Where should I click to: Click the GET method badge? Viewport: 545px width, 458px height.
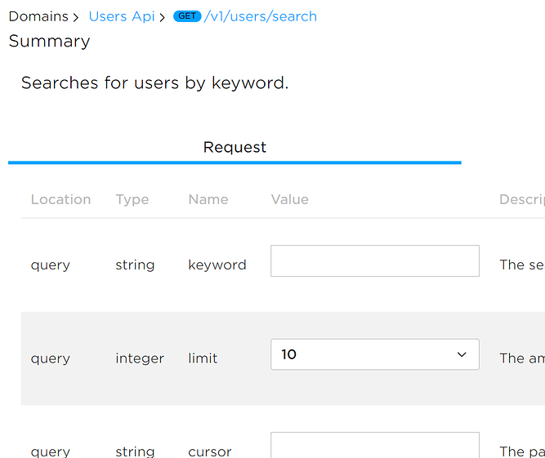[187, 16]
